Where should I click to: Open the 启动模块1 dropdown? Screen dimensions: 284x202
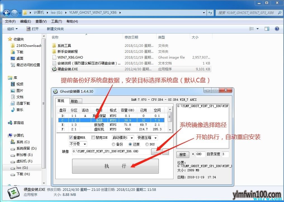[x=123, y=138]
